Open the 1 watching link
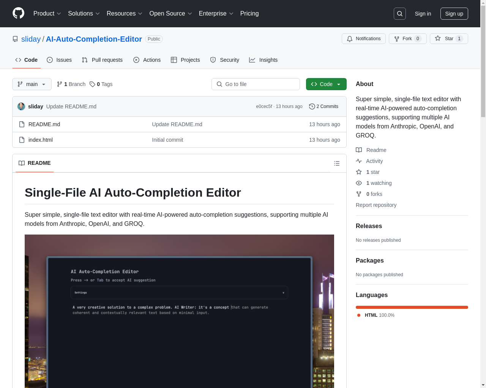Viewport: 486px width, 388px height. [374, 183]
